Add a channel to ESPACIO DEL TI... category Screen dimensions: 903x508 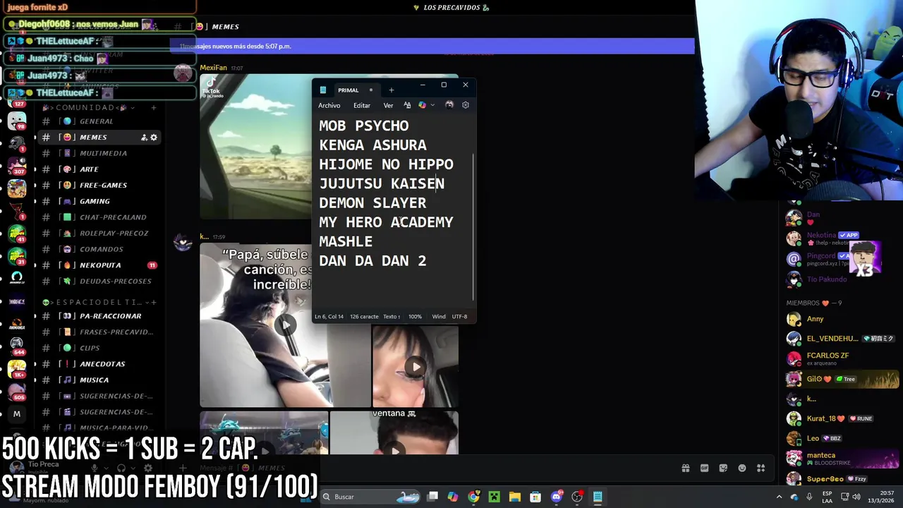[153, 302]
